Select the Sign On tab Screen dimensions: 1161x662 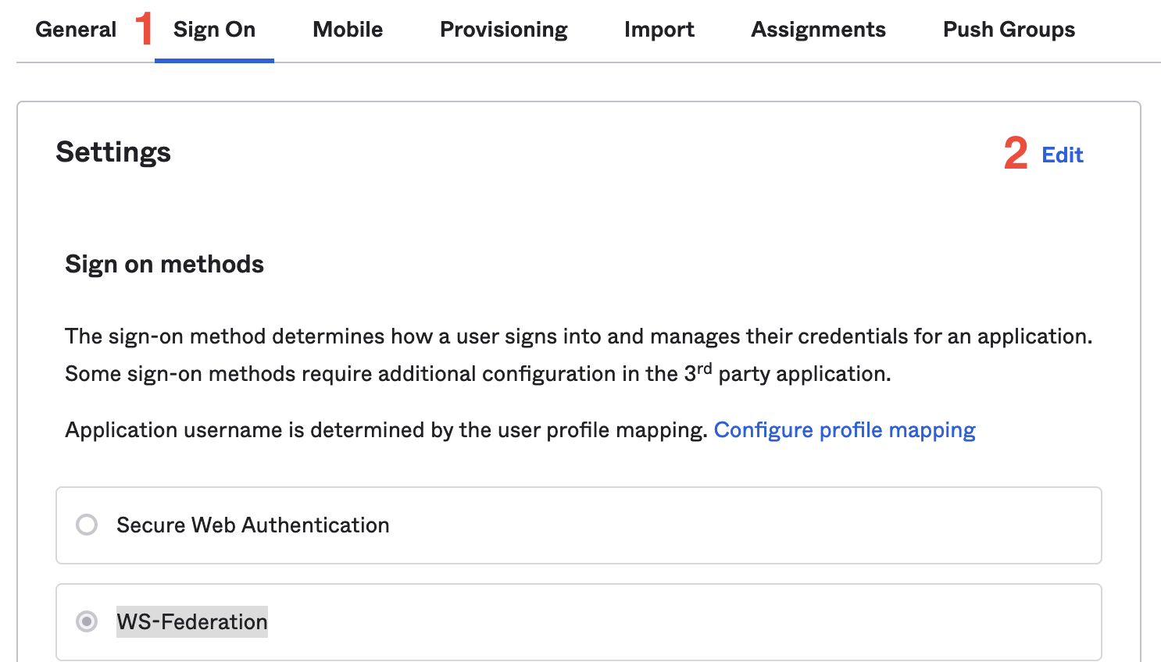tap(214, 30)
